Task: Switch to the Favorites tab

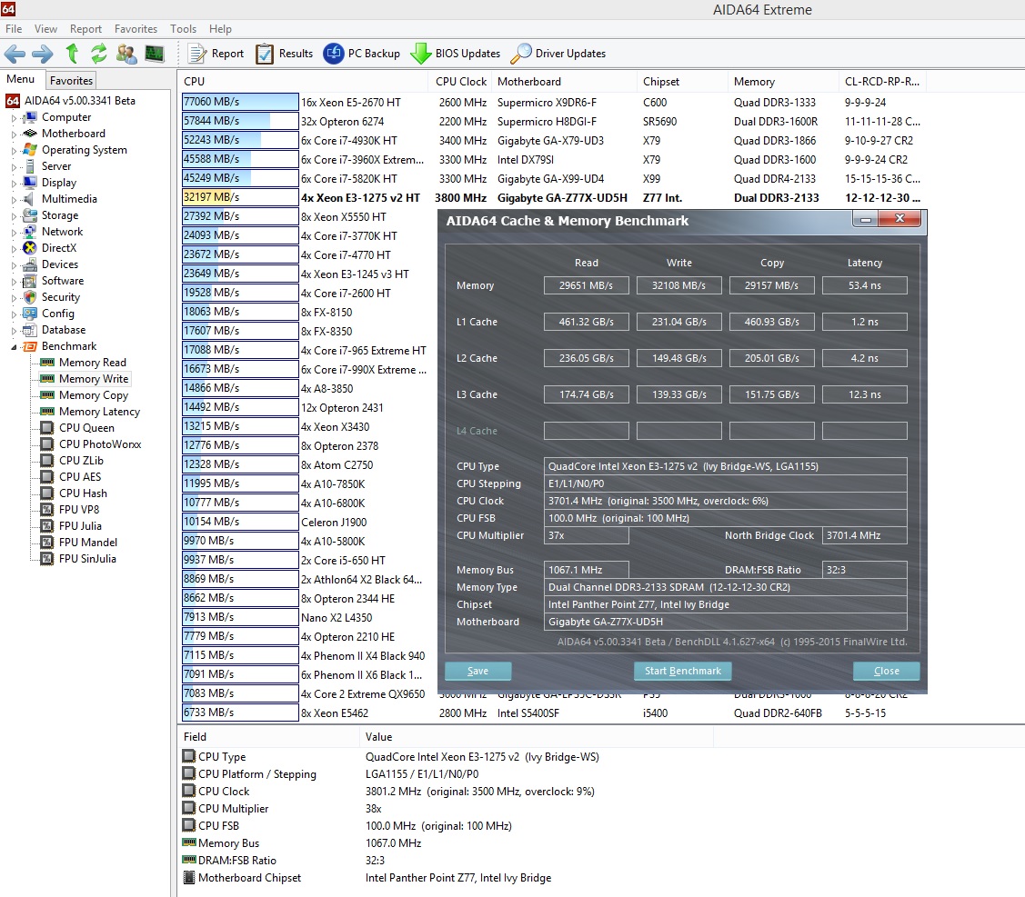Action: [71, 81]
